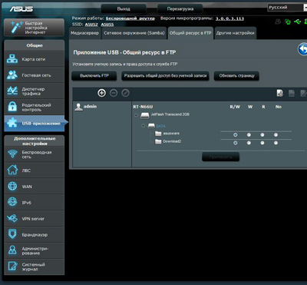This screenshot has width=307, height=285.
Task: Click the Выход logout button
Action: point(124,8)
